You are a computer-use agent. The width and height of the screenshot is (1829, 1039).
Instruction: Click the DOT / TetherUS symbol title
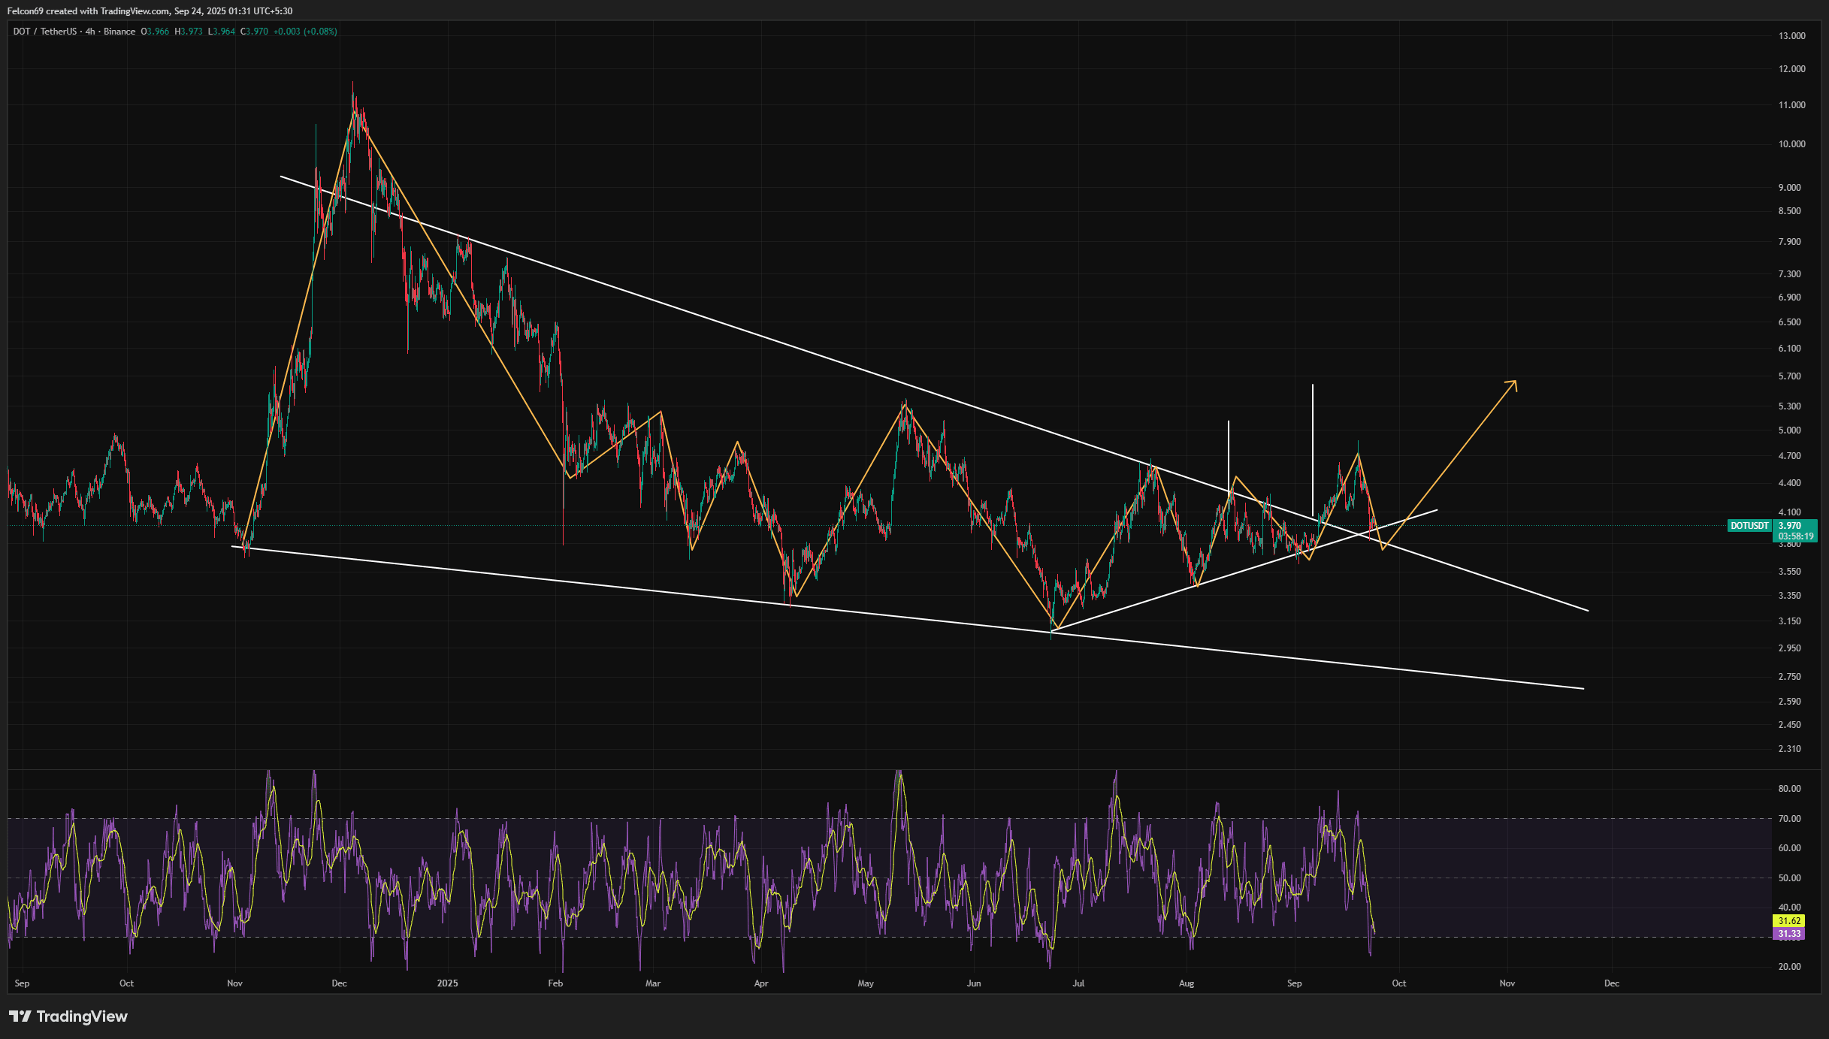coord(44,32)
